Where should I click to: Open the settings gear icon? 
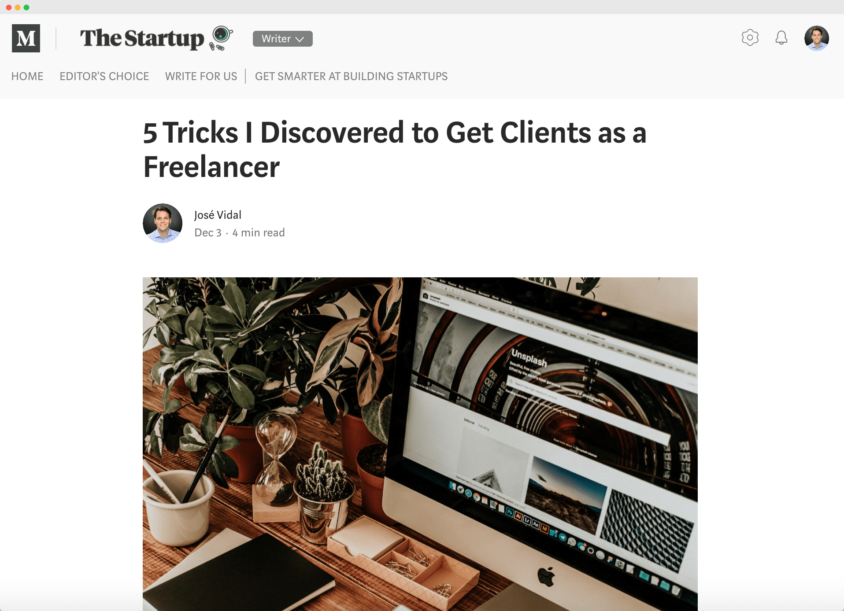pos(750,37)
